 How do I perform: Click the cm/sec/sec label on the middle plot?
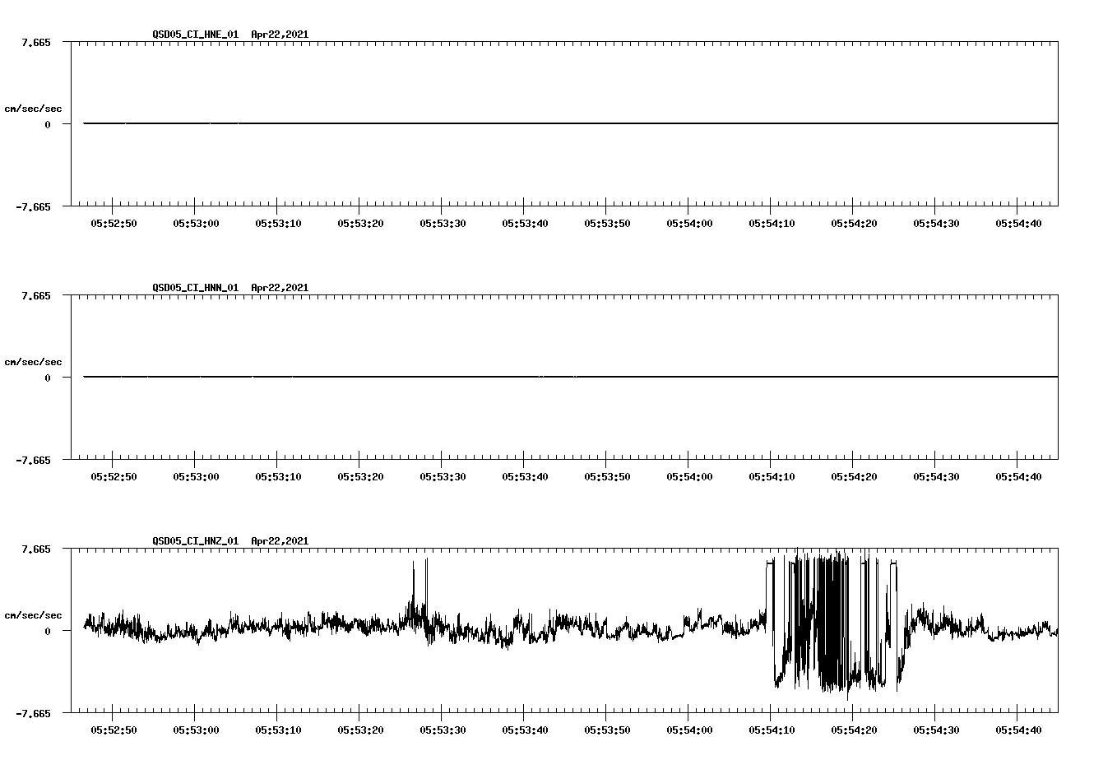34,361
